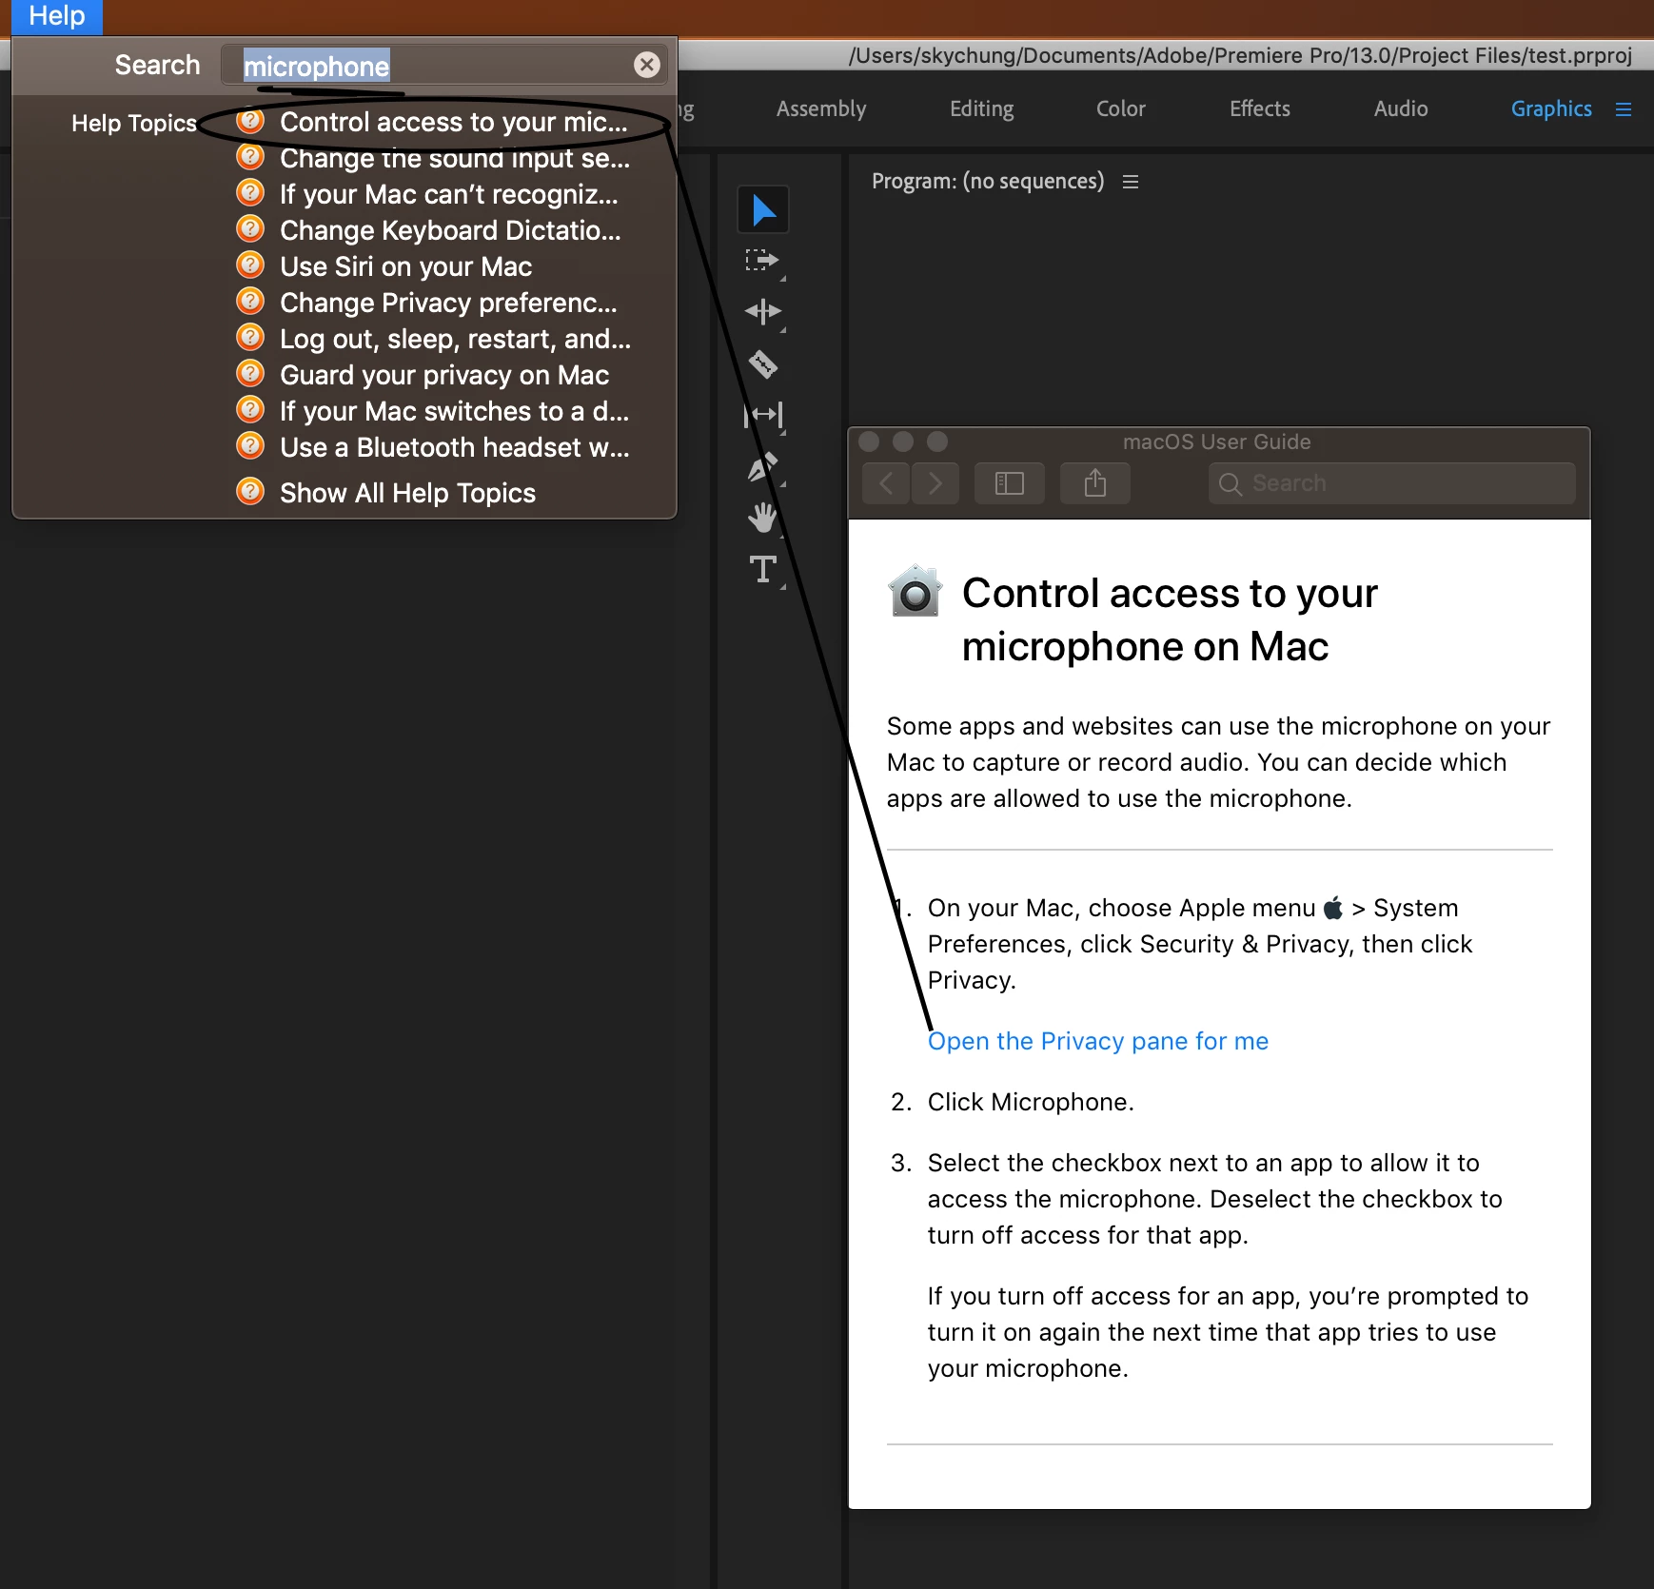
Task: Click the System Preferences icon beside article title
Action: tap(915, 591)
